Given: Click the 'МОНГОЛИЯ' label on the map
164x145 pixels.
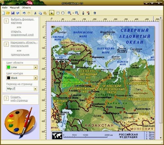Looking at the screenshot, I should (142, 129).
